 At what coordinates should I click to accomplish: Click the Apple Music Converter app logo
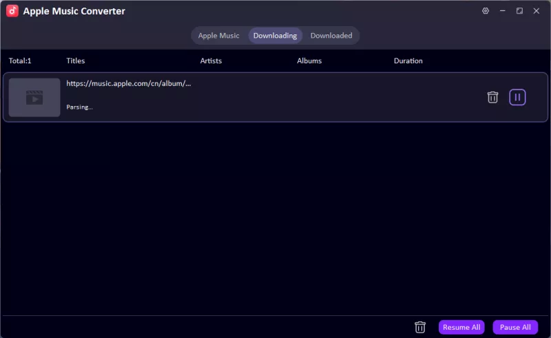click(12, 11)
